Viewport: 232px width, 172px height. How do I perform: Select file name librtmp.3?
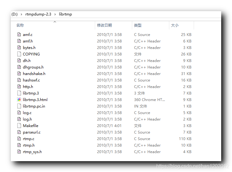pyautogui.click(x=31, y=93)
